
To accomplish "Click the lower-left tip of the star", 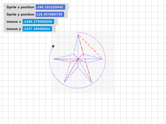I will click(64, 82).
